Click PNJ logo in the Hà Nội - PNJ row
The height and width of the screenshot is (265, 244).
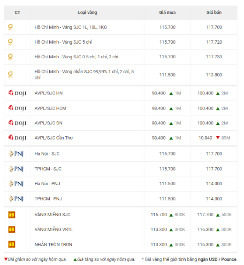point(16,184)
